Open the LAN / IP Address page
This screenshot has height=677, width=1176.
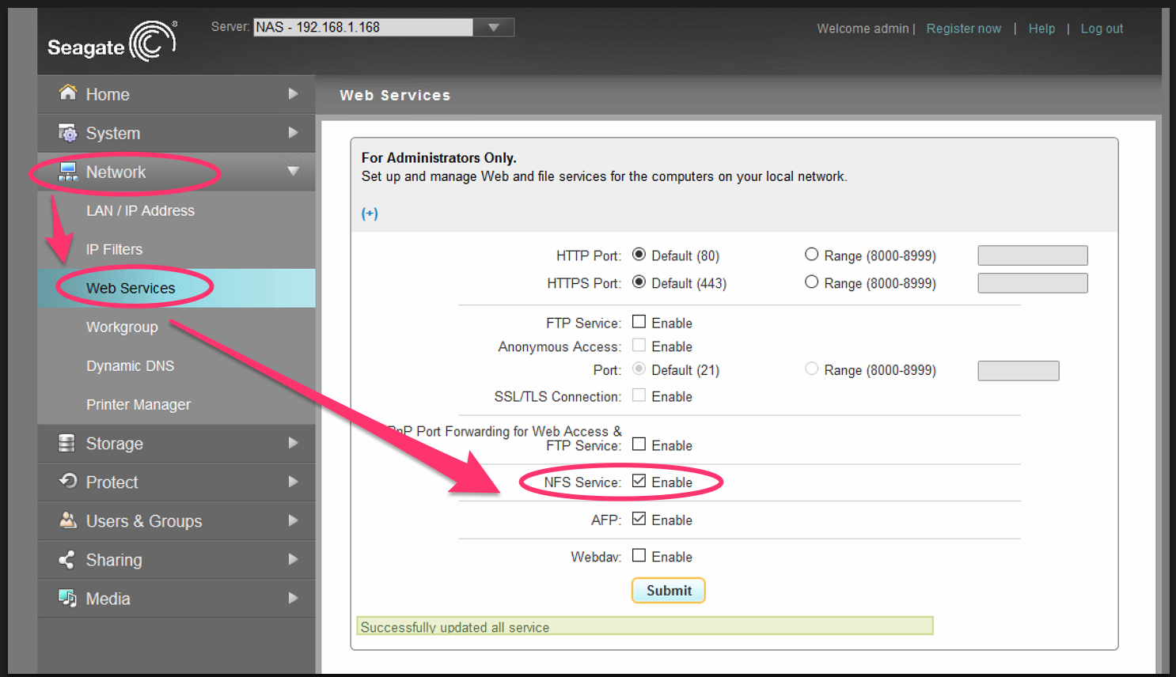pos(140,210)
